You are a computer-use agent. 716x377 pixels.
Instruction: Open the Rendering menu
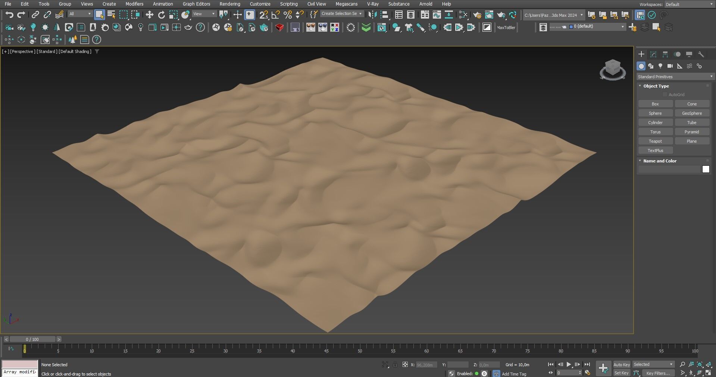[230, 4]
